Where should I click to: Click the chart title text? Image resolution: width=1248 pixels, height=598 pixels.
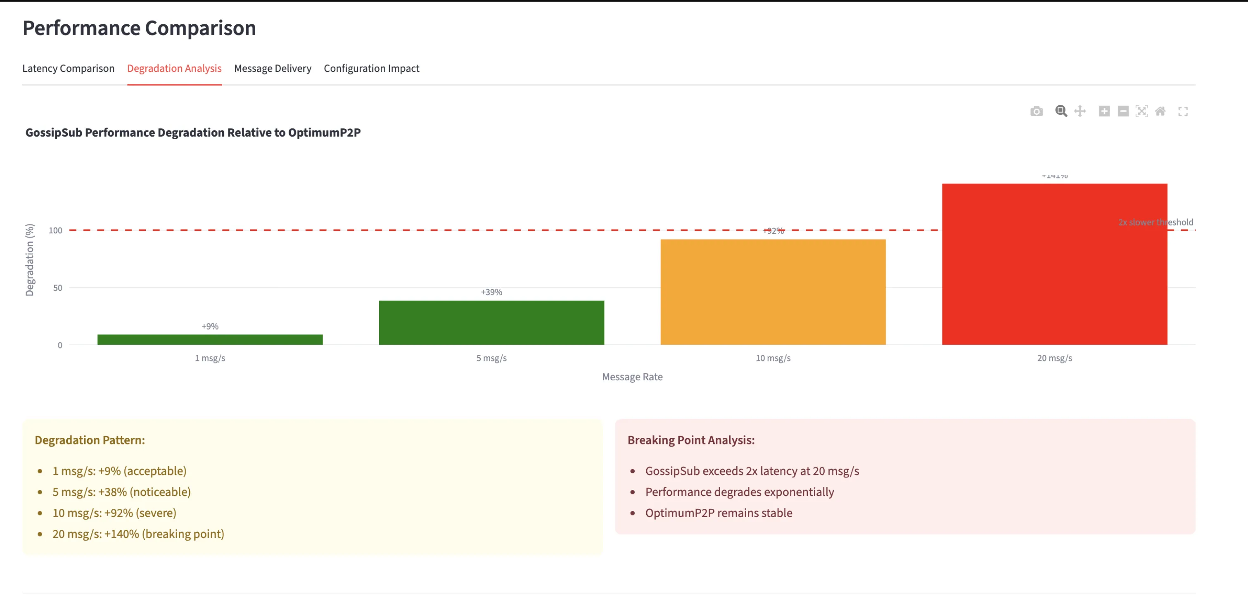tap(193, 132)
